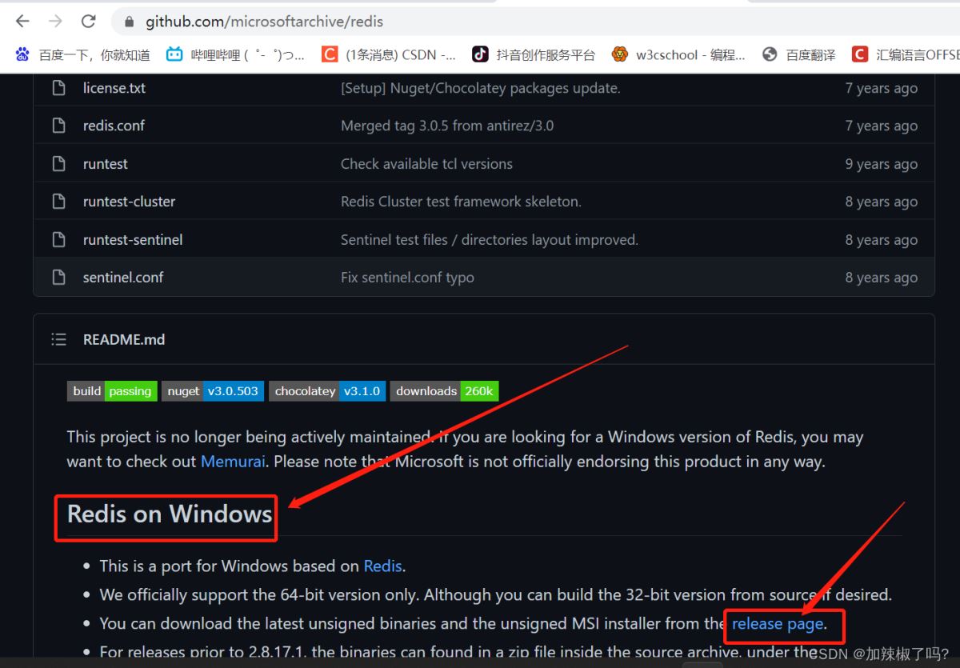This screenshot has width=960, height=668.
Task: Open the 汇编语言OFFSE bookmark
Action: (906, 54)
